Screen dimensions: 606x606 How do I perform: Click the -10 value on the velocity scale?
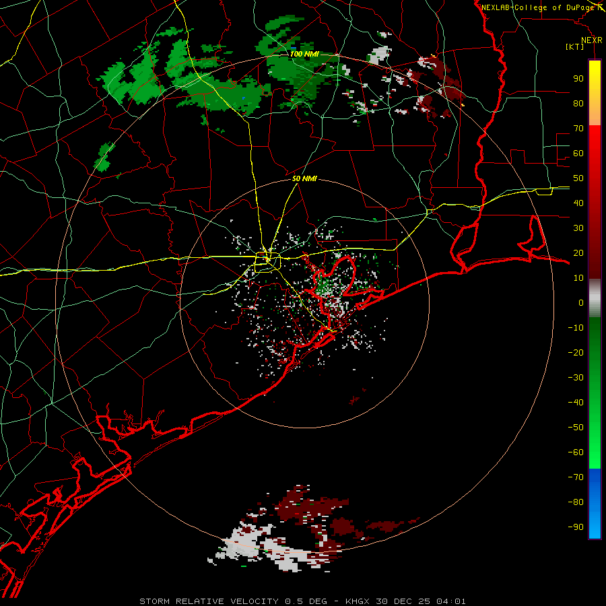point(576,328)
